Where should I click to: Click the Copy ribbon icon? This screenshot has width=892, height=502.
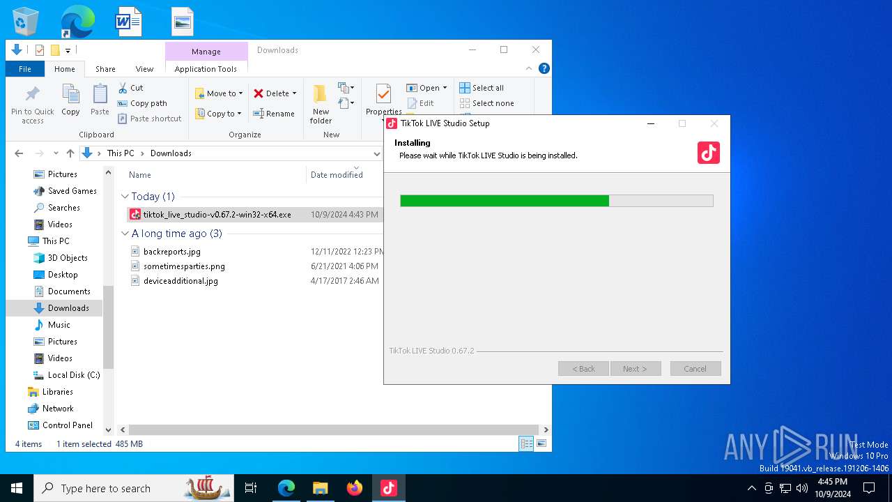(70, 100)
